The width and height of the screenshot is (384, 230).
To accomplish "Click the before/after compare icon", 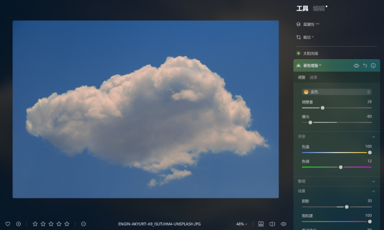I will (272, 224).
